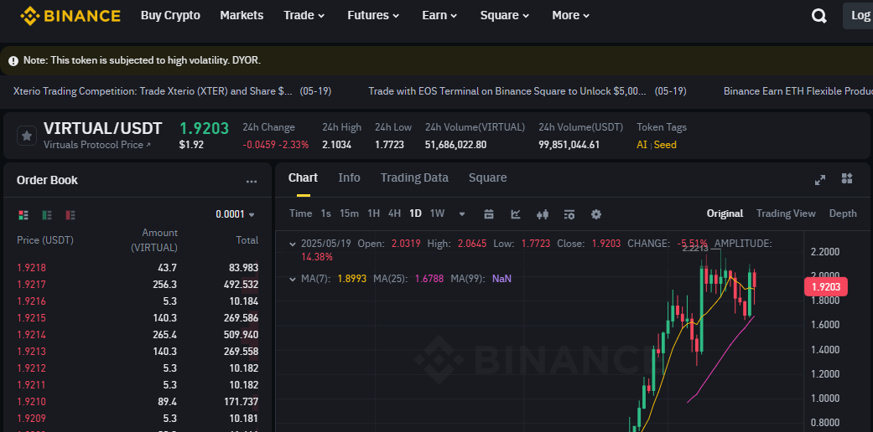Select 15m chart interval

coord(349,213)
